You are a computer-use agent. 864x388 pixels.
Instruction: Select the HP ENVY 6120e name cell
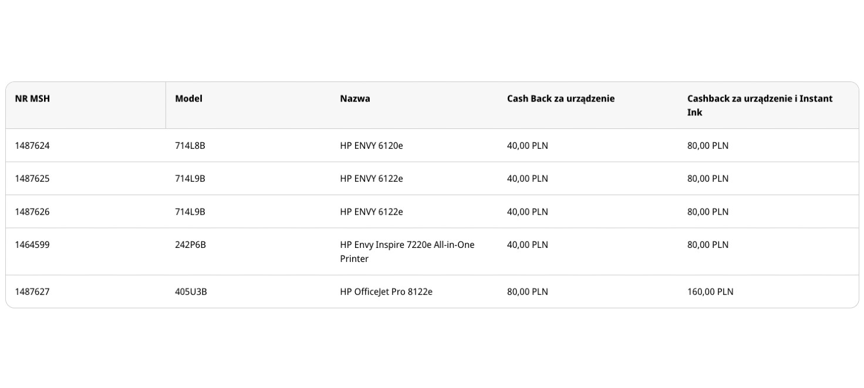pos(372,145)
